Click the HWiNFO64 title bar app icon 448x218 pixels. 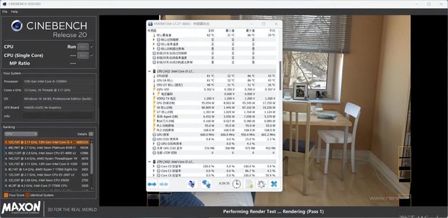pyautogui.click(x=150, y=24)
